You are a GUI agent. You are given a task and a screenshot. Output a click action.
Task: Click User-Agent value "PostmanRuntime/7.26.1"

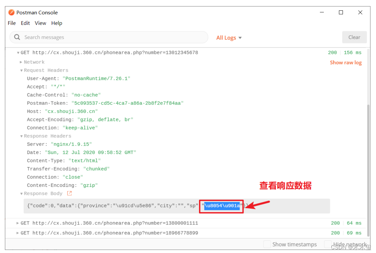click(x=96, y=79)
